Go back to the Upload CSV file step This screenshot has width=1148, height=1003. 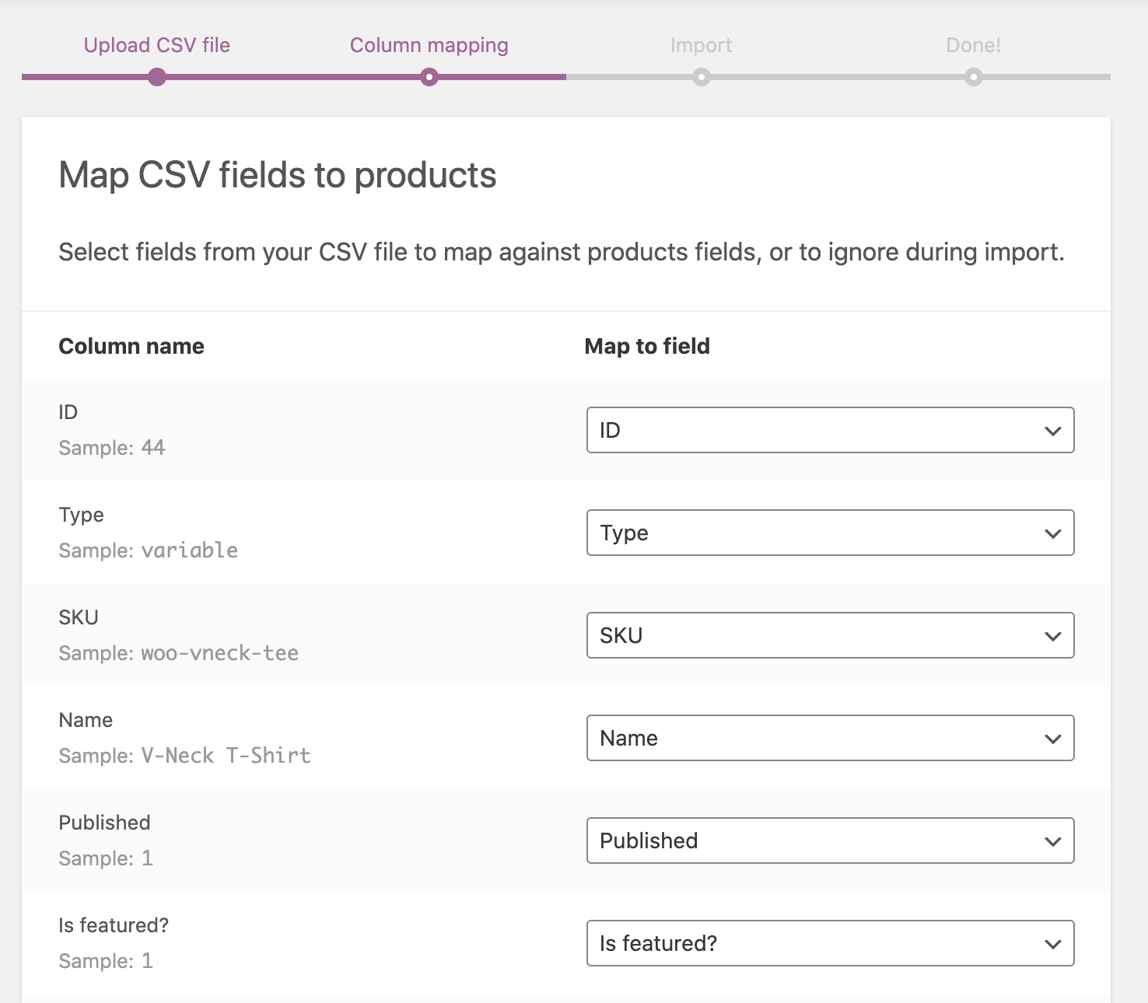coord(156,44)
